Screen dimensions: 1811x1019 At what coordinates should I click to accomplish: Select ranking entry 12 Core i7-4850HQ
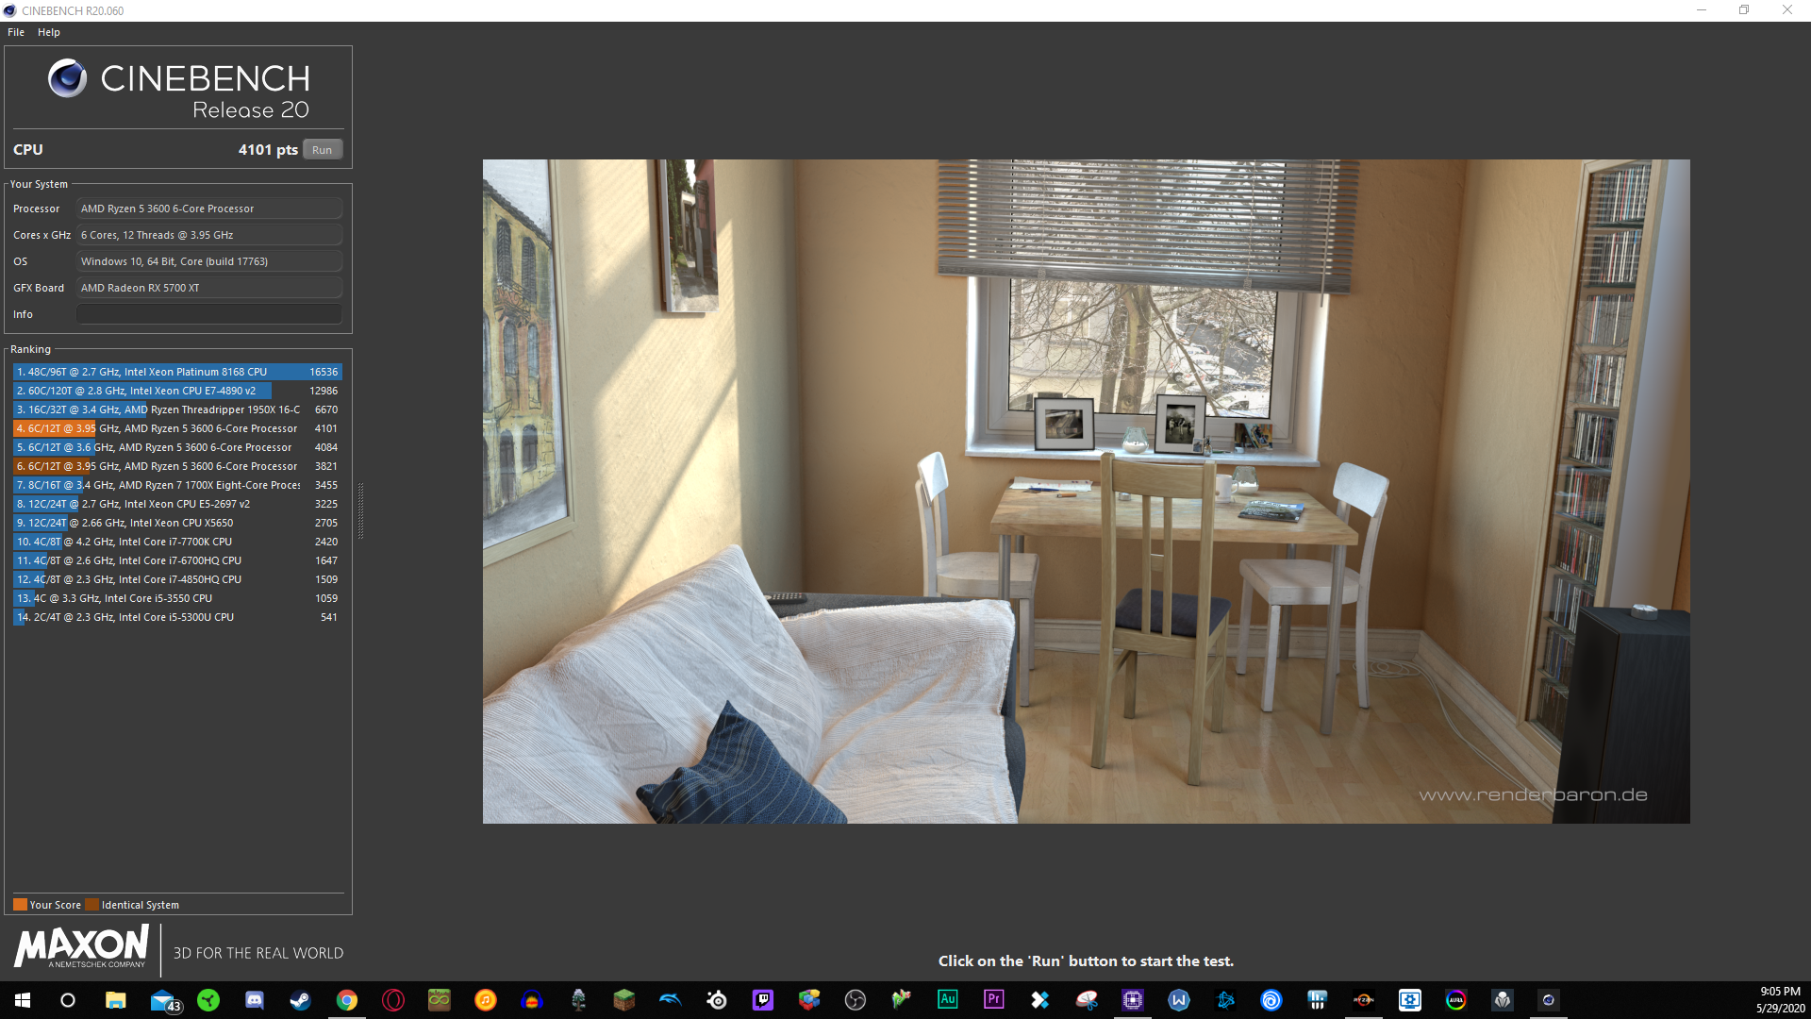pyautogui.click(x=177, y=579)
